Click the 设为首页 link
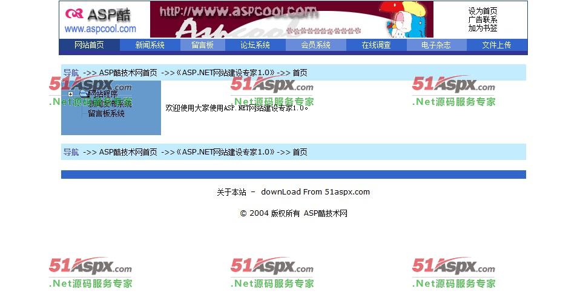The image size is (583, 306). 483,11
